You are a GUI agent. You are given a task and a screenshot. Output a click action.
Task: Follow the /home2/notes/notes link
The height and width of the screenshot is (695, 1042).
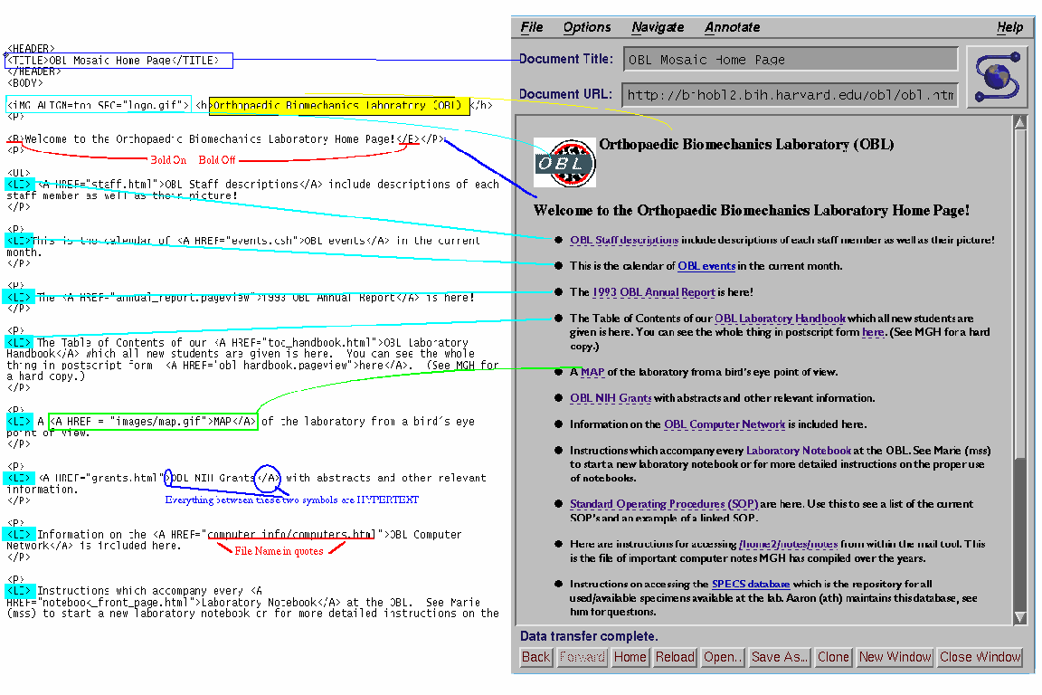coord(788,544)
